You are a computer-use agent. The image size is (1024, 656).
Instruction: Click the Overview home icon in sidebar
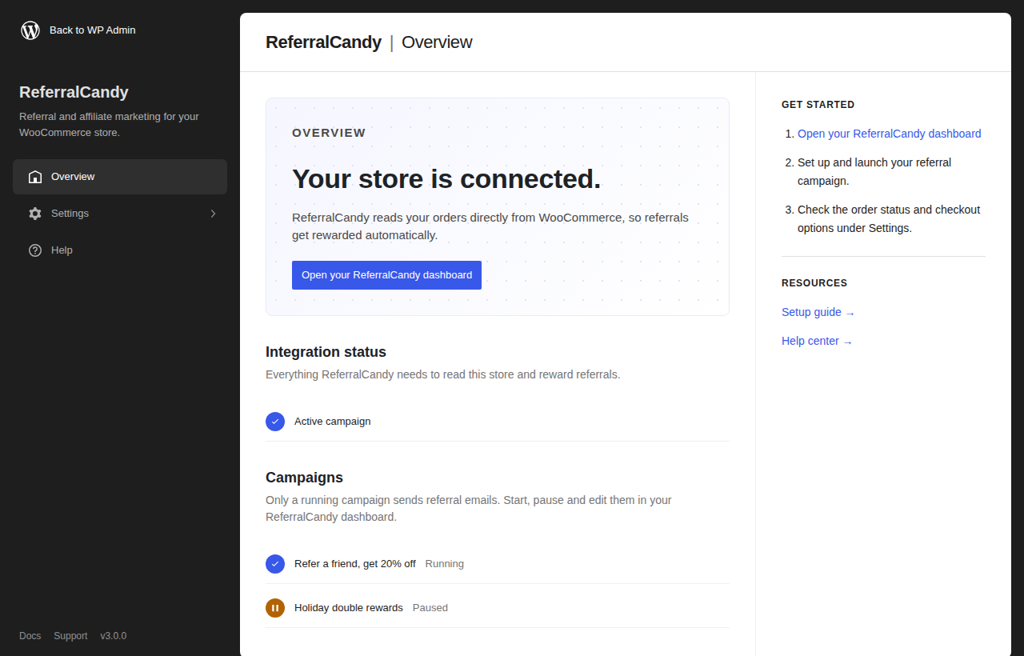coord(35,177)
